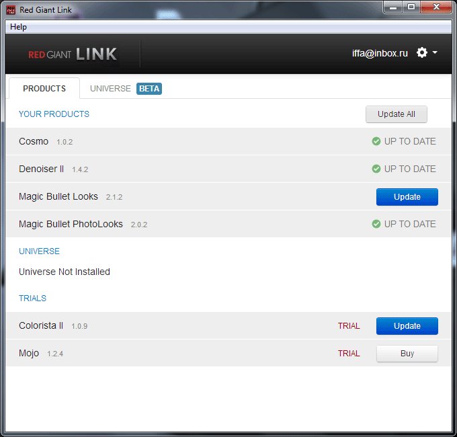
Task: Click the Cosmo version number 1.0.2
Action: (x=65, y=142)
